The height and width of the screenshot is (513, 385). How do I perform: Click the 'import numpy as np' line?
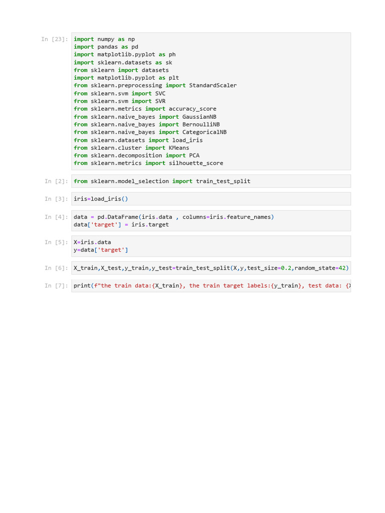coord(104,39)
